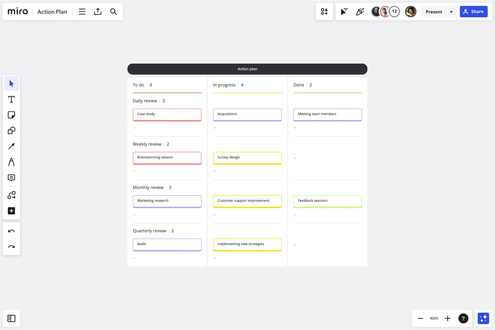The height and width of the screenshot is (330, 495).
Task: Open the help question mark
Action: pyautogui.click(x=464, y=318)
